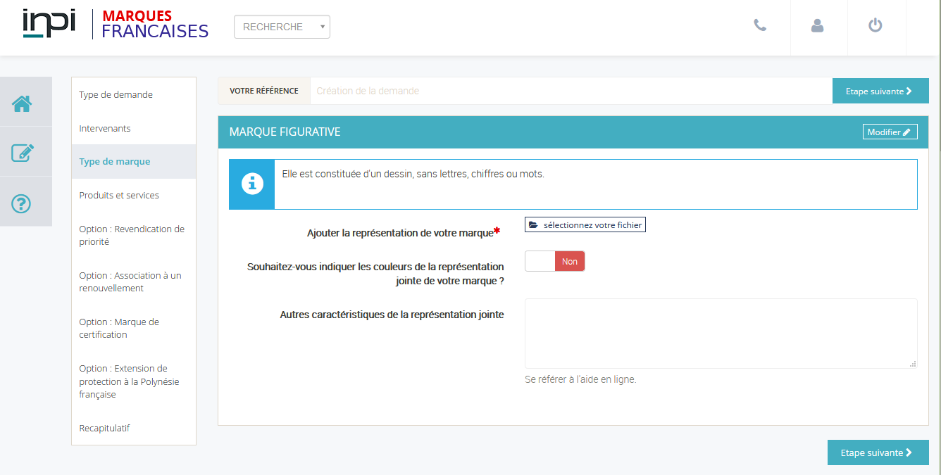
Task: Select 'Type de demande' in side menu
Action: (116, 95)
